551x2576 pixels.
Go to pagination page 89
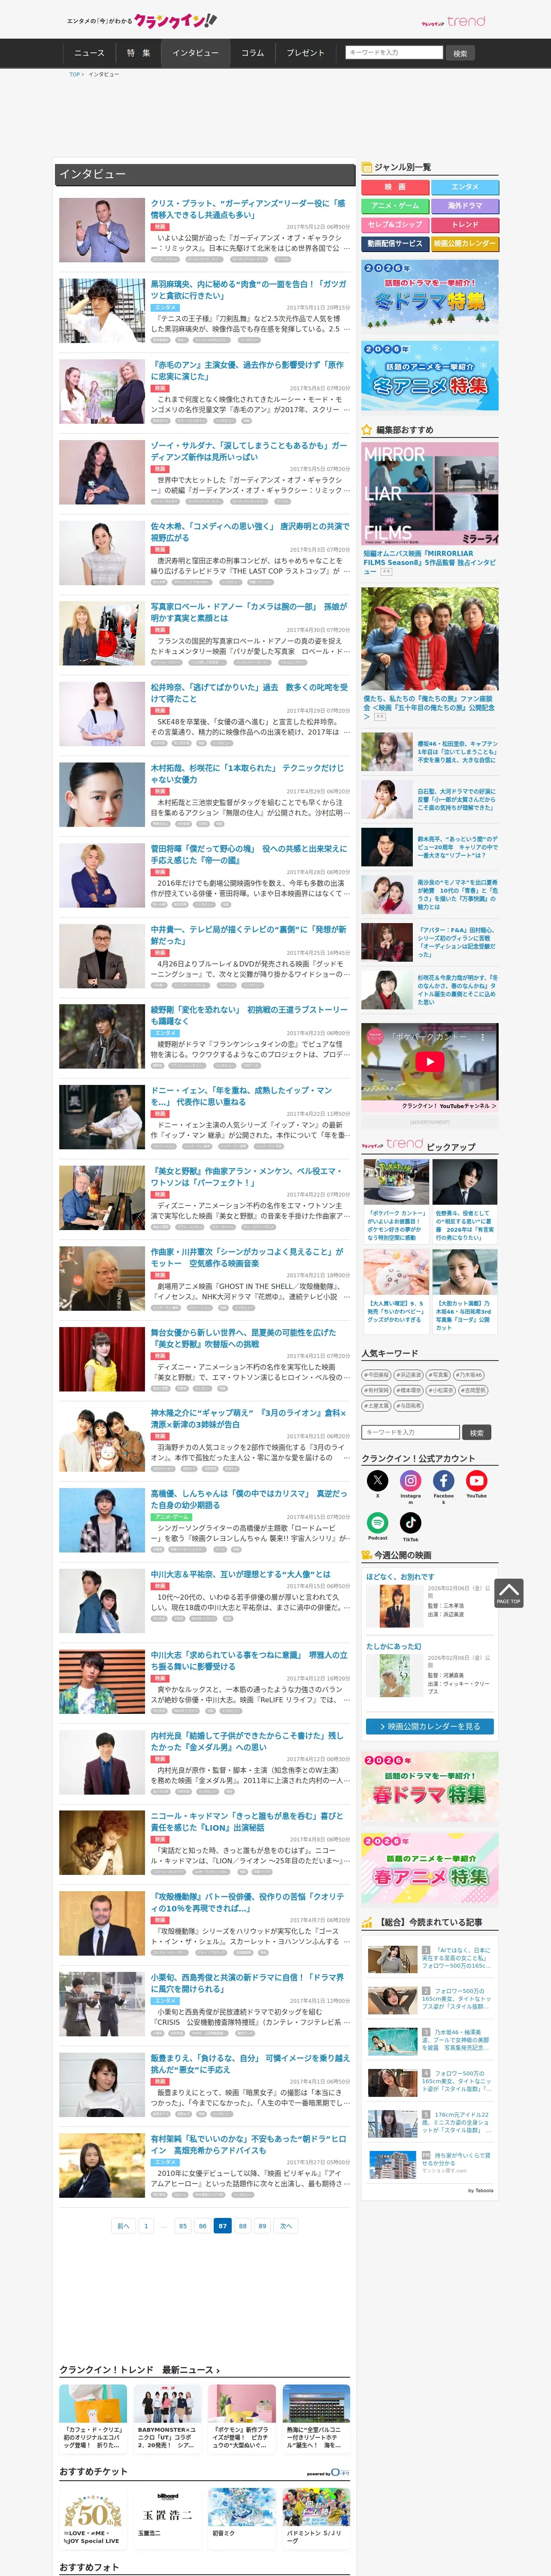click(262, 2226)
